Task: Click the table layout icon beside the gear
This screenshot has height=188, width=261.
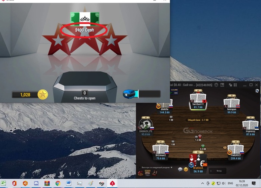Action: [222, 85]
